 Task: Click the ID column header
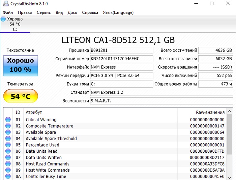pos(18,112)
